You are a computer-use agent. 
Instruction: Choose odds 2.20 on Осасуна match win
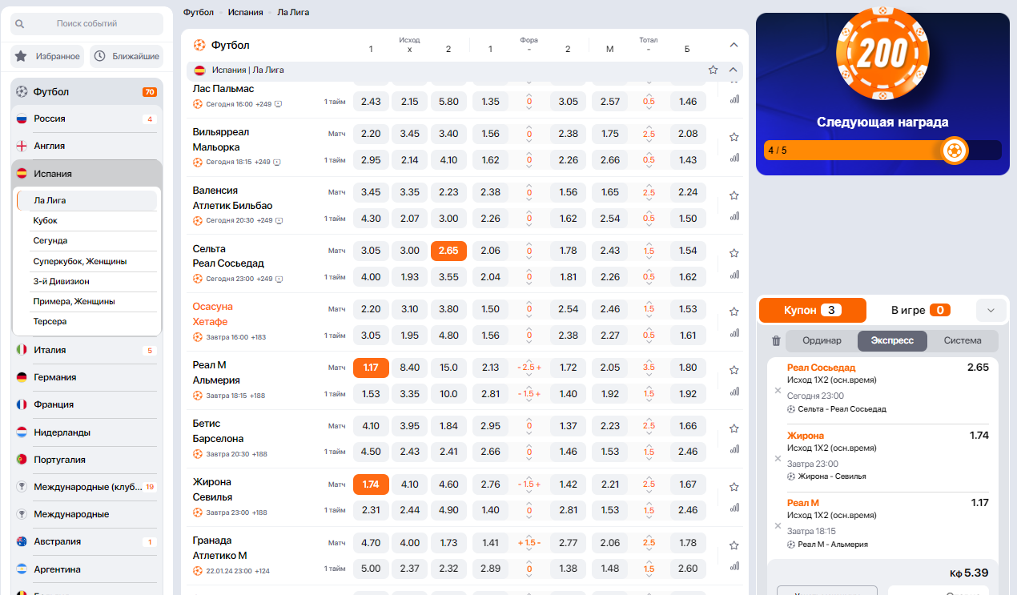click(371, 309)
